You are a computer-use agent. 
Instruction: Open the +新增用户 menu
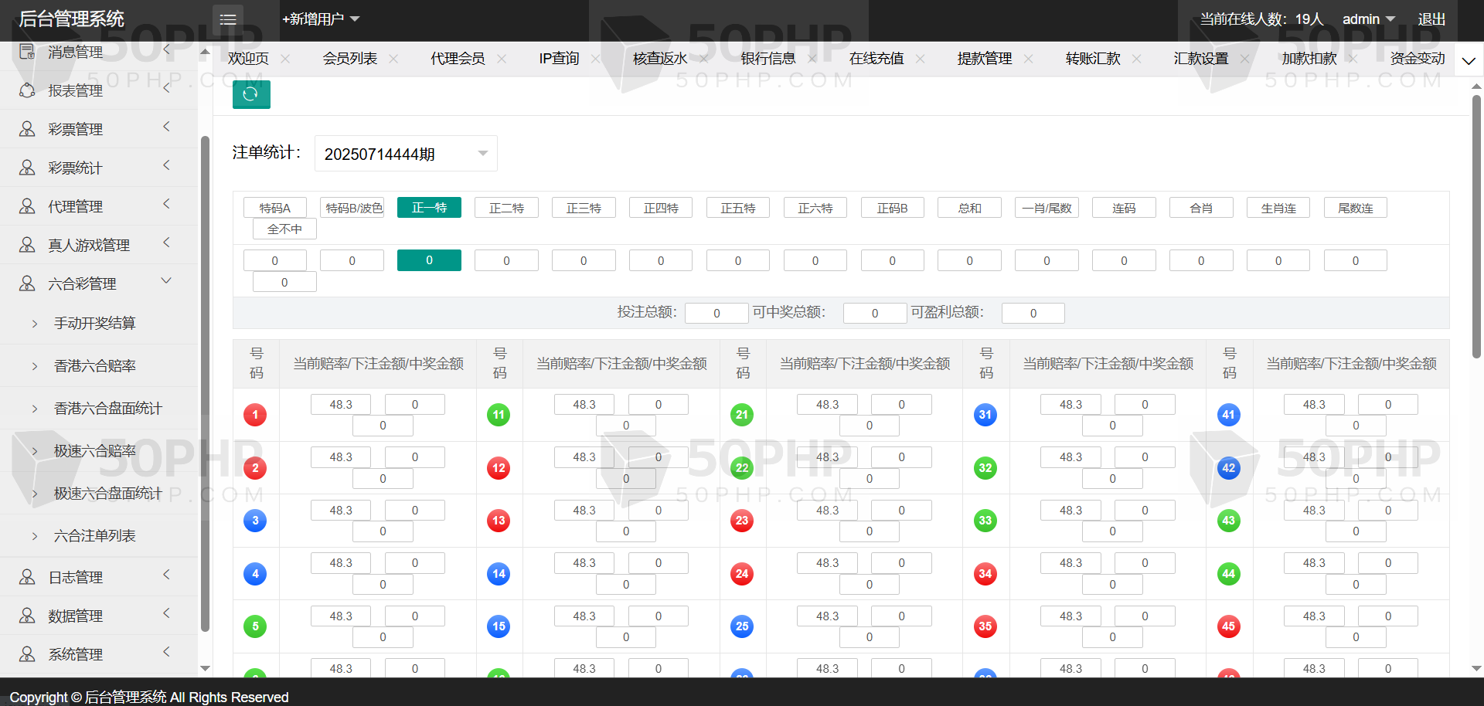[321, 19]
